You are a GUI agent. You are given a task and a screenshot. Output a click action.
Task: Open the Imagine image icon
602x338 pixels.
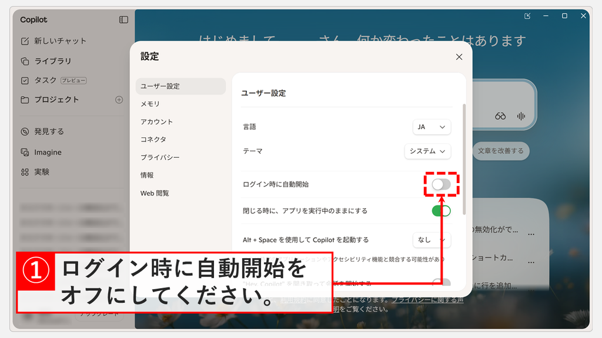[25, 152]
